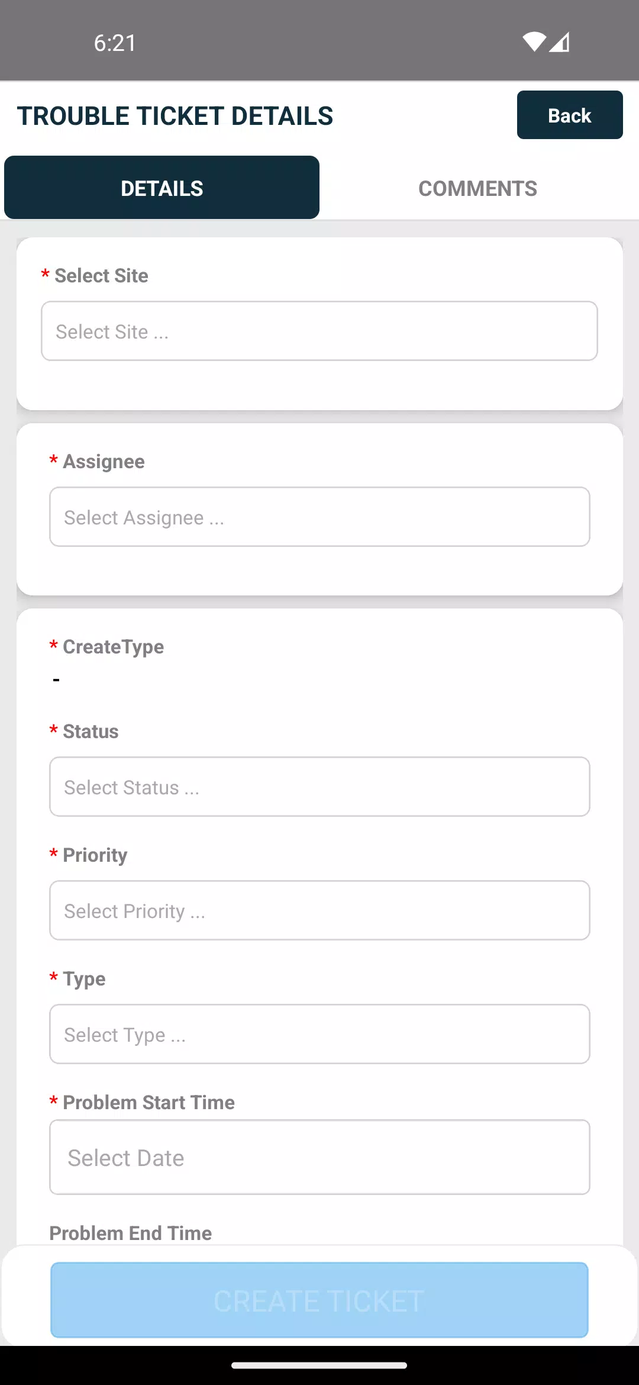Tap the CREATE TICKET button
Screen dimensions: 639x1385
pyautogui.click(x=319, y=1300)
